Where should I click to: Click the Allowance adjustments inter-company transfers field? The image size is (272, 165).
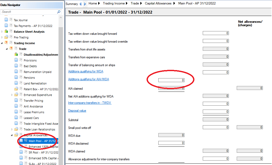pos(216,158)
